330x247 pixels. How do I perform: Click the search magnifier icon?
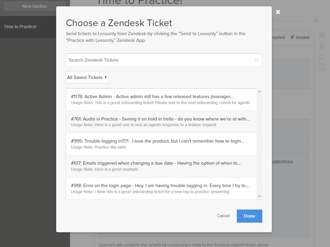257,60
